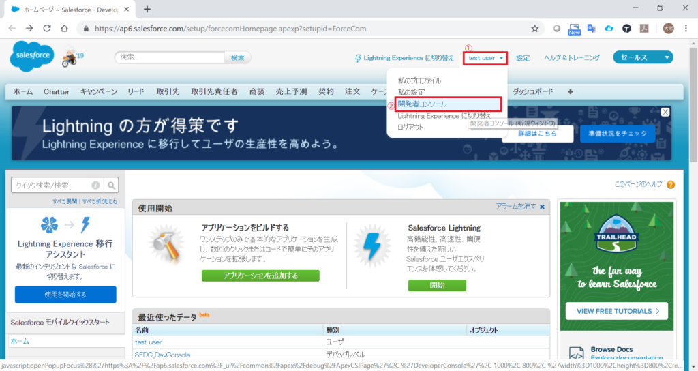Expand the セールス app menu

point(643,57)
